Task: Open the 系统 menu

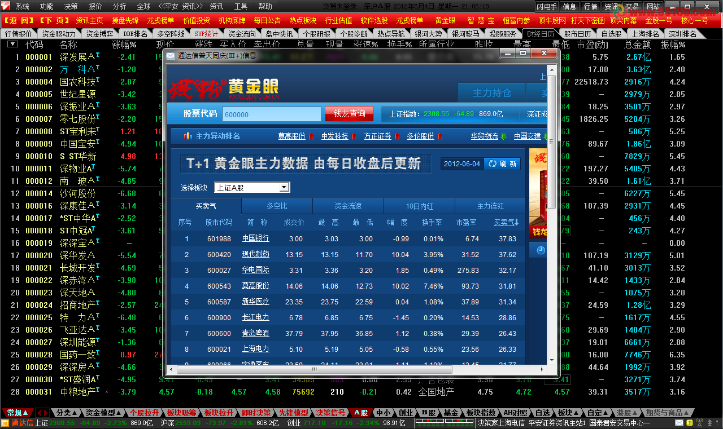Action: 23,7
